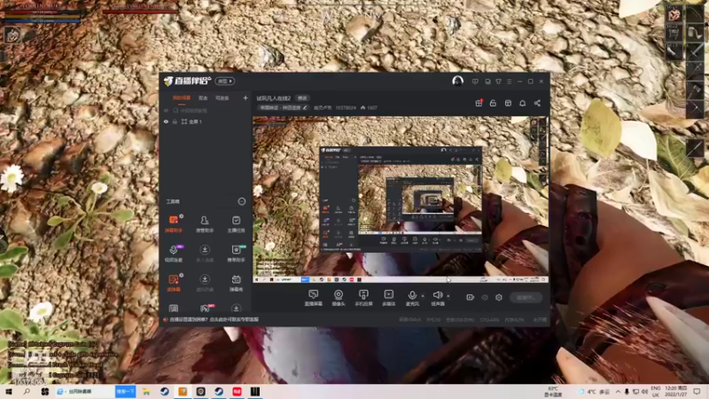
Task: Open File Explorer from the taskbar
Action: pos(146,391)
